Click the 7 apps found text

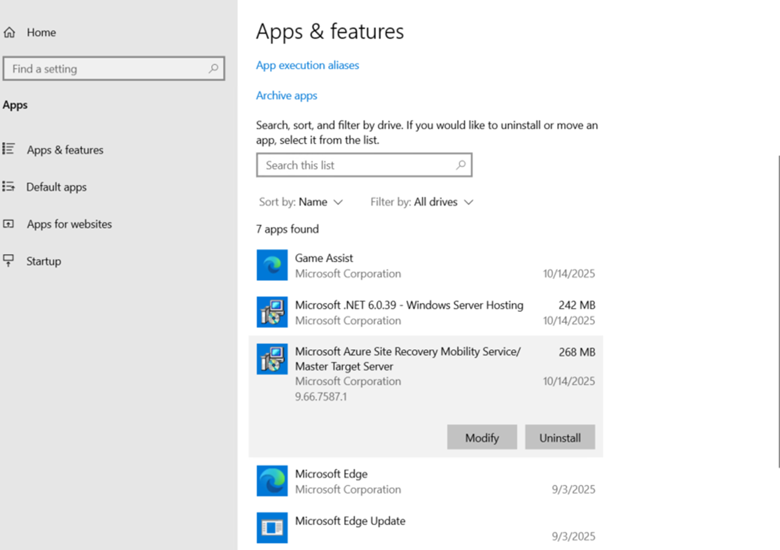[287, 229]
